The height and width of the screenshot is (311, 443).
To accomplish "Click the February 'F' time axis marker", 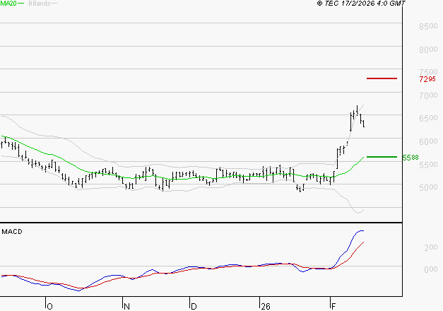I will [333, 305].
